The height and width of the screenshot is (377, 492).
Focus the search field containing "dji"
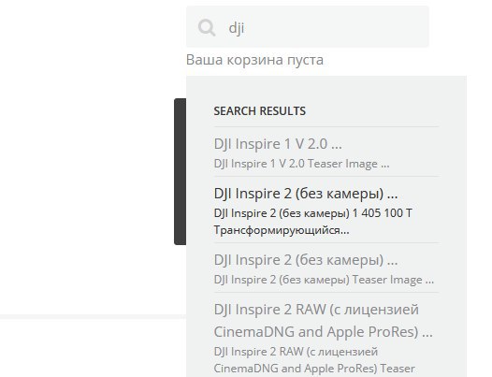coord(308,27)
